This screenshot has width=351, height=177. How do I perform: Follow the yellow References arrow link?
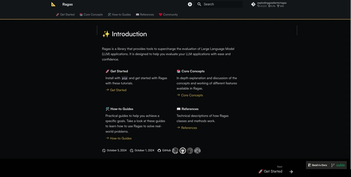pos(187,128)
